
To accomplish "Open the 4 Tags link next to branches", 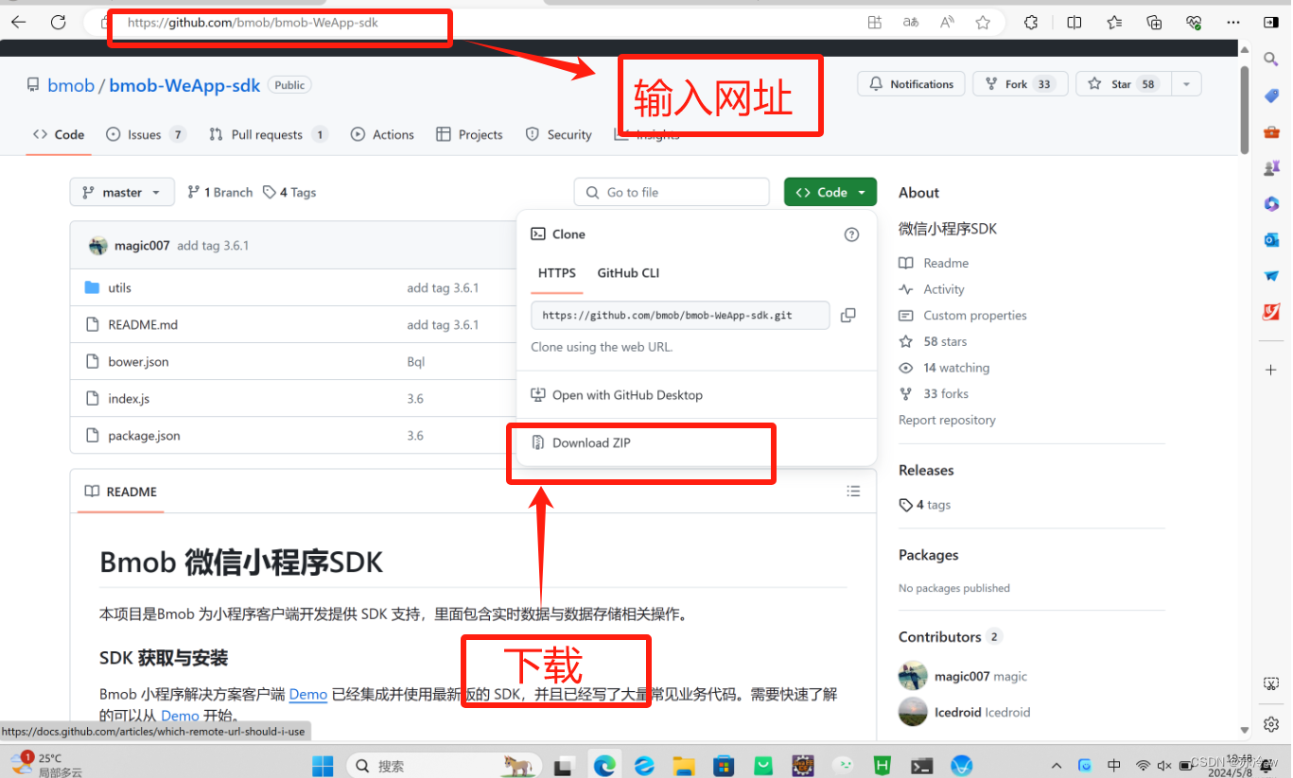I will [x=289, y=192].
